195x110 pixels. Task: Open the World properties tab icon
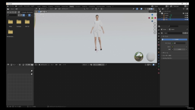coord(159,45)
